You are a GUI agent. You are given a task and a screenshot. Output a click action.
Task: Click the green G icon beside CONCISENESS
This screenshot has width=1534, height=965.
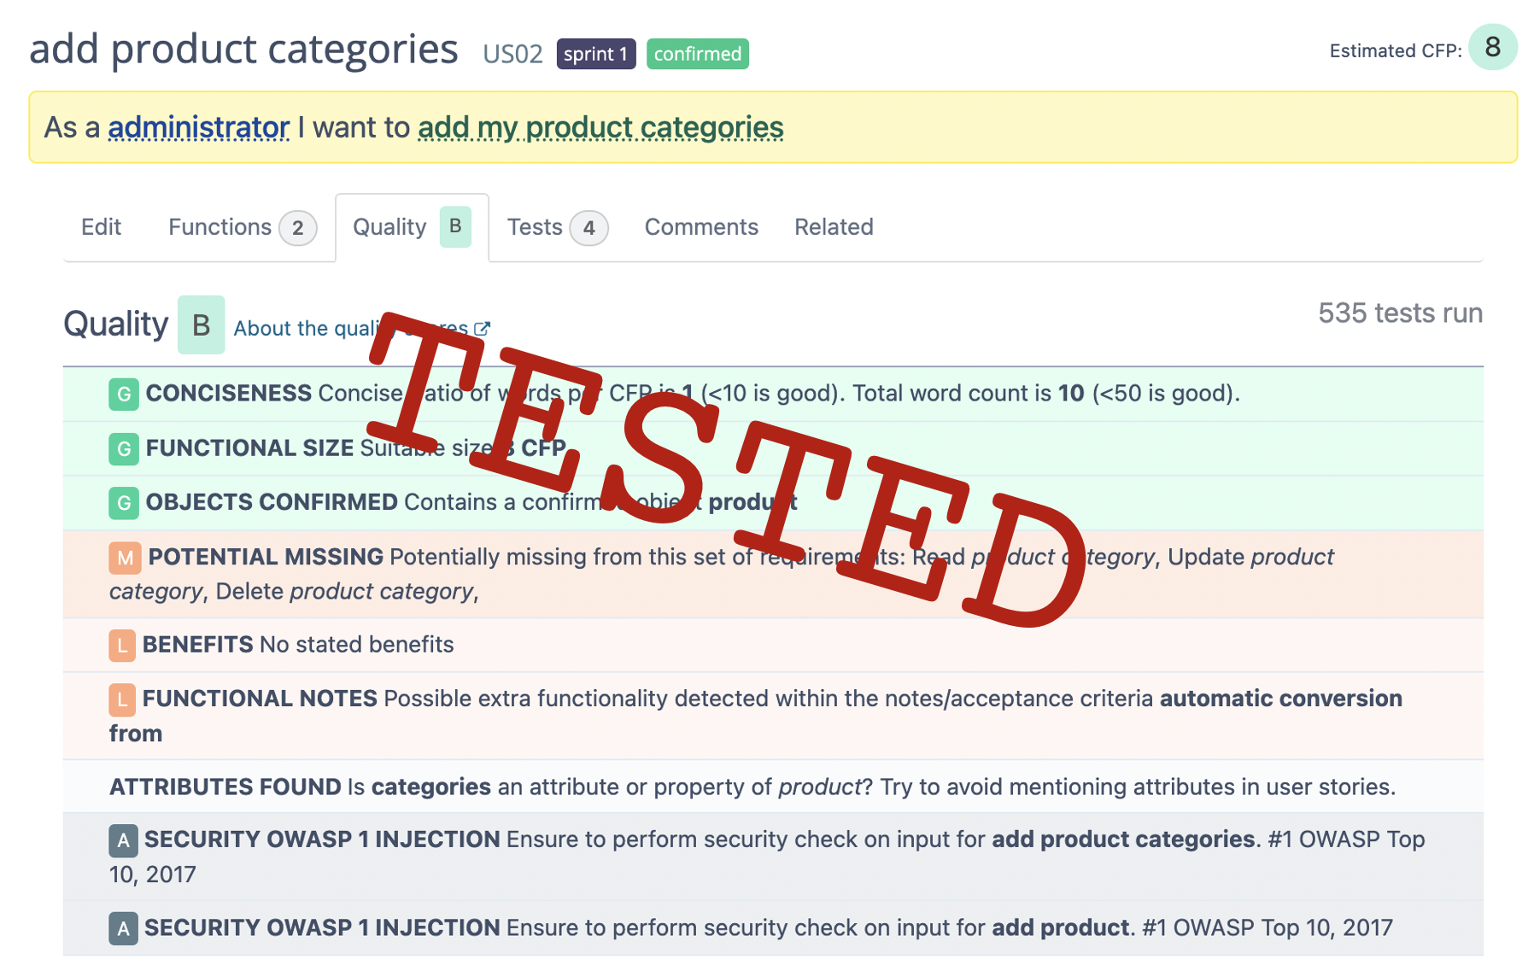tap(124, 394)
